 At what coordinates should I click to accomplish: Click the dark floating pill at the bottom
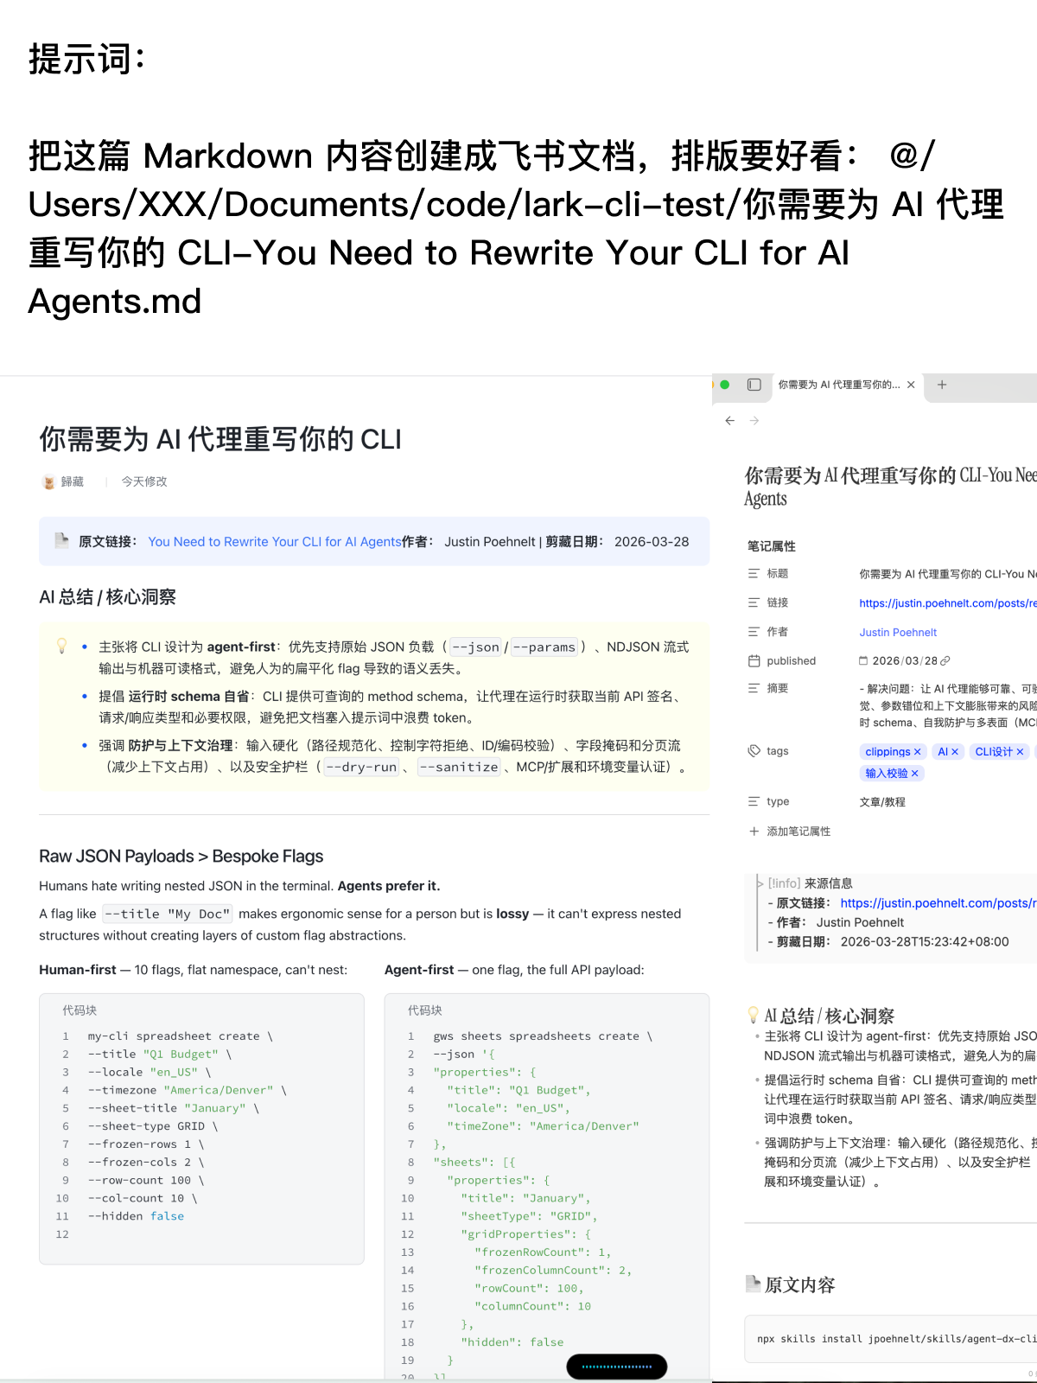coord(616,1367)
